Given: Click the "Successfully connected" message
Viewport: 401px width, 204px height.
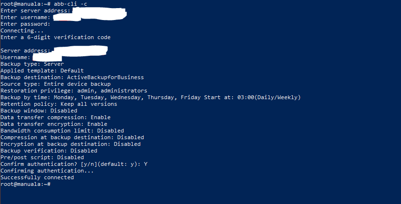Looking at the screenshot, I should coord(37,177).
